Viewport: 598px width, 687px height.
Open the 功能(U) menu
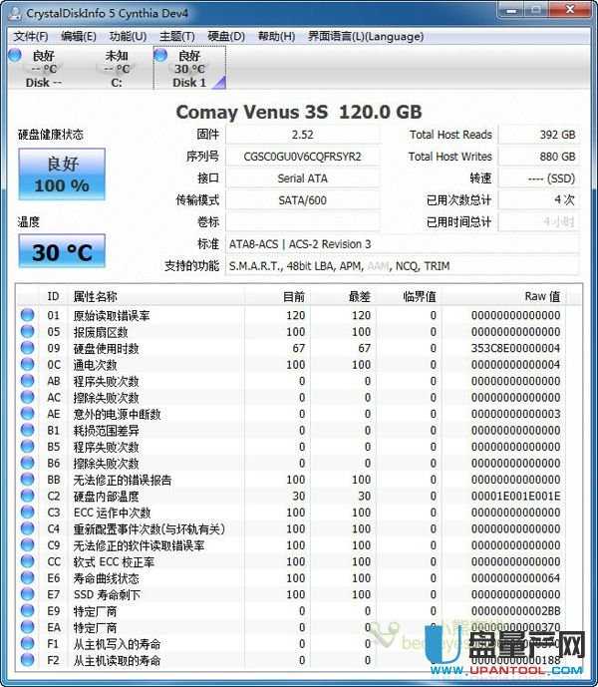[128, 36]
